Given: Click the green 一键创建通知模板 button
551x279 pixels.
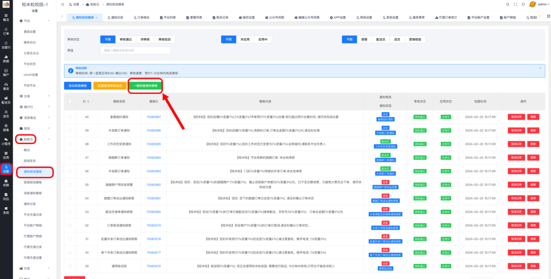Looking at the screenshot, I should pyautogui.click(x=145, y=86).
